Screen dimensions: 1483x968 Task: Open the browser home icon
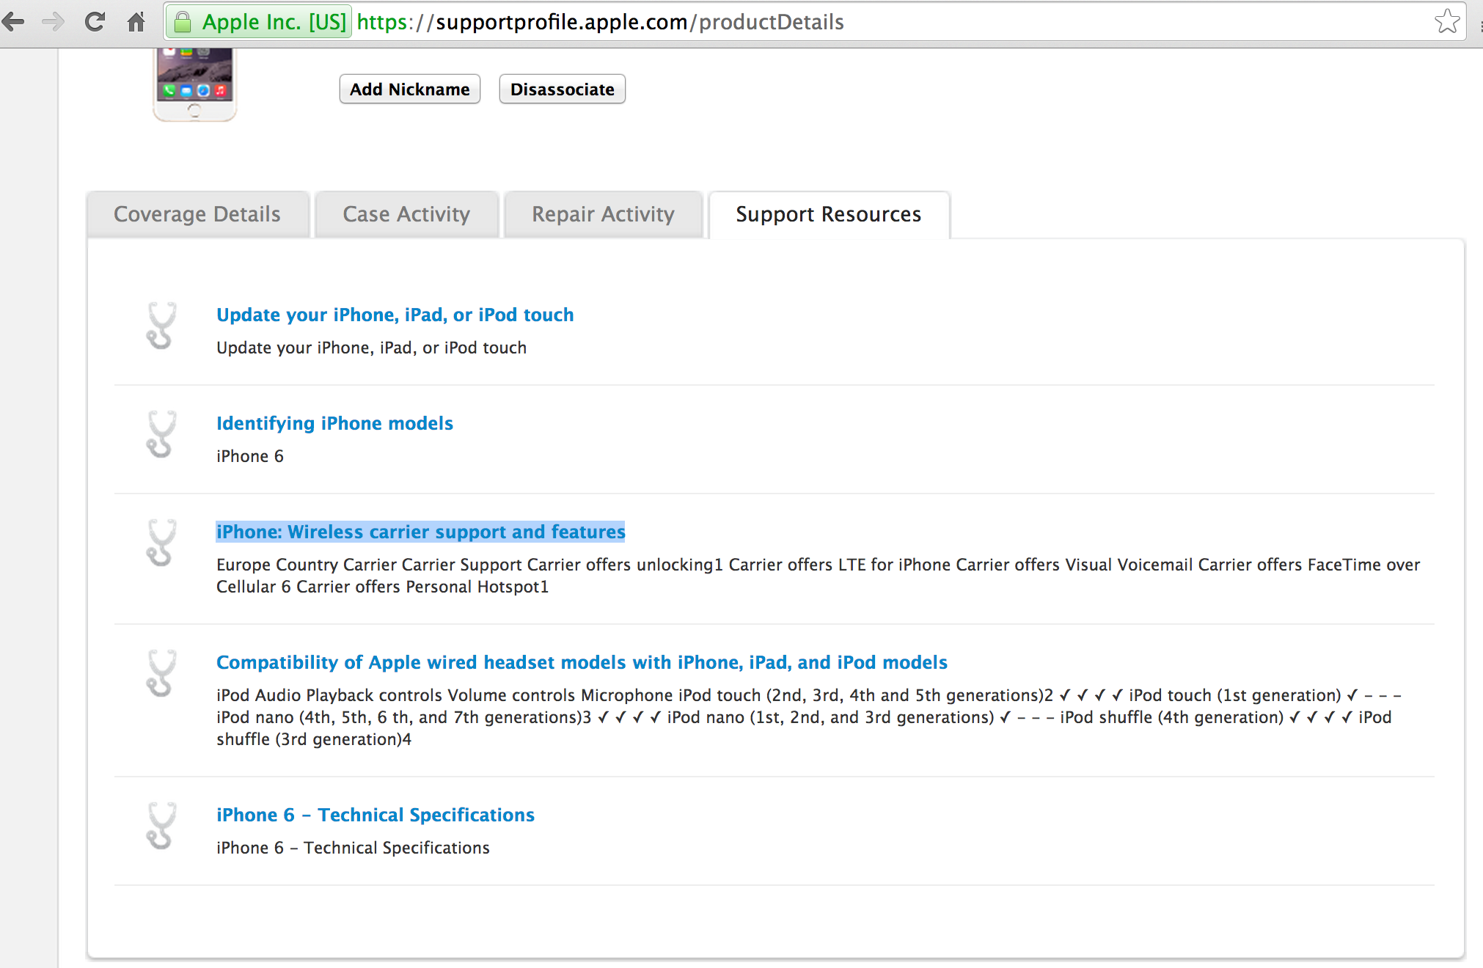[x=136, y=22]
